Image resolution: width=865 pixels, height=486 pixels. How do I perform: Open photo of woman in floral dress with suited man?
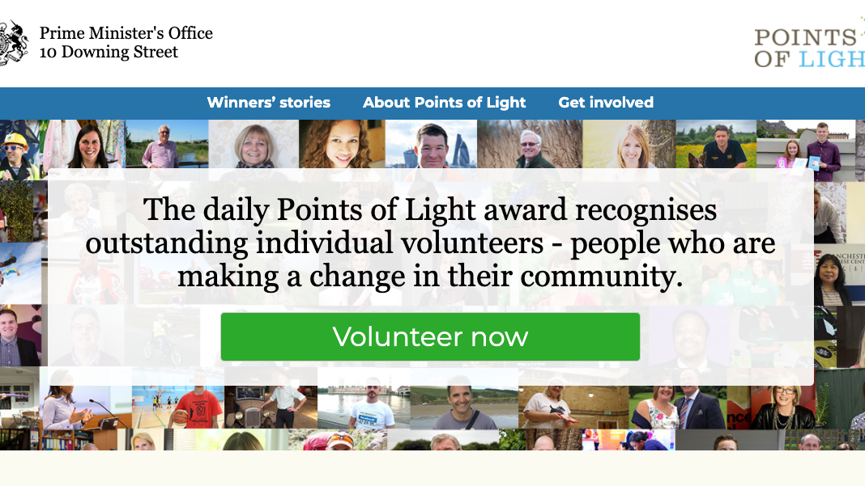[x=677, y=407]
